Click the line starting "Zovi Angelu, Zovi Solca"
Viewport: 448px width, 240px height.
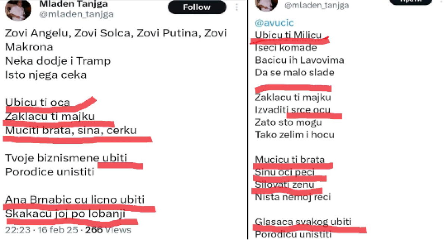click(116, 33)
